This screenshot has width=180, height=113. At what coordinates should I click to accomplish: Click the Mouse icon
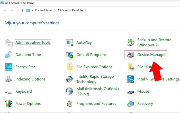pyautogui.click(x=131, y=92)
